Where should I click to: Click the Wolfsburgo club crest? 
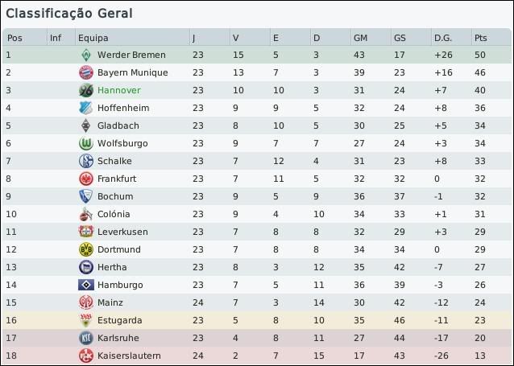[85, 144]
